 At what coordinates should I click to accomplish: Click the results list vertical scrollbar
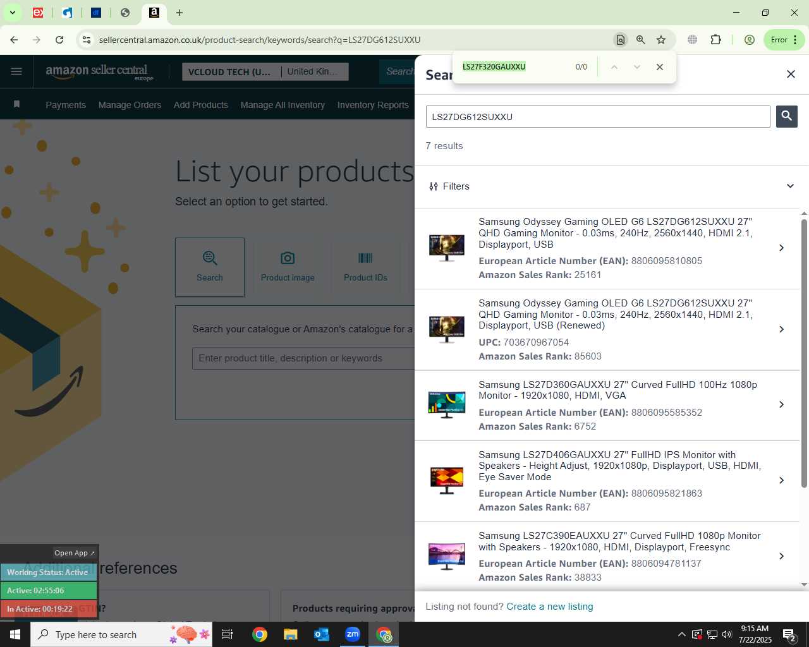[804, 354]
